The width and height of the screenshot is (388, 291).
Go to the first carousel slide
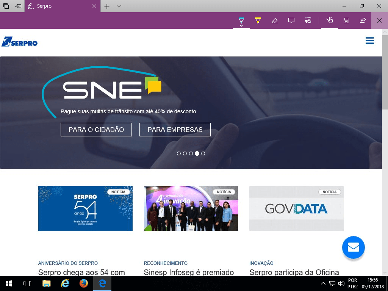click(x=179, y=153)
